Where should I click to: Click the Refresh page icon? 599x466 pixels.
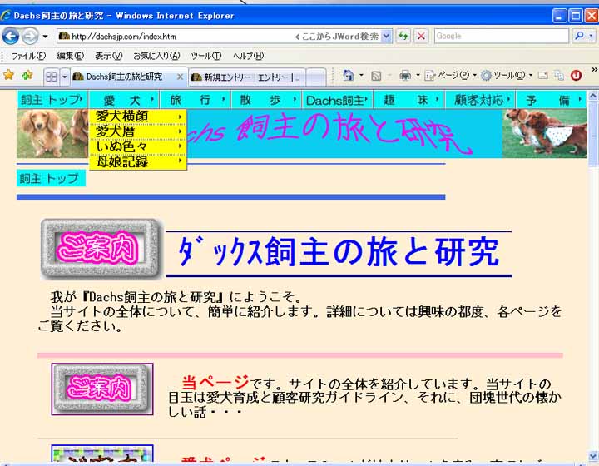click(x=403, y=36)
